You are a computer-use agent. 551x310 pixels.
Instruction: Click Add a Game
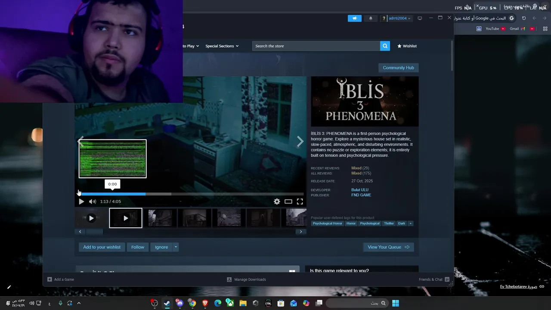(61, 279)
